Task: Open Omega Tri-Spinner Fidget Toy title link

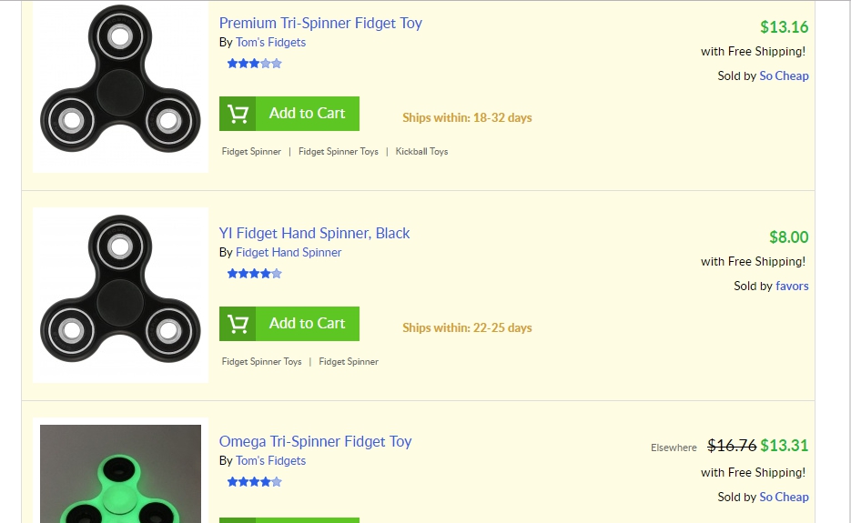Action: click(x=315, y=442)
